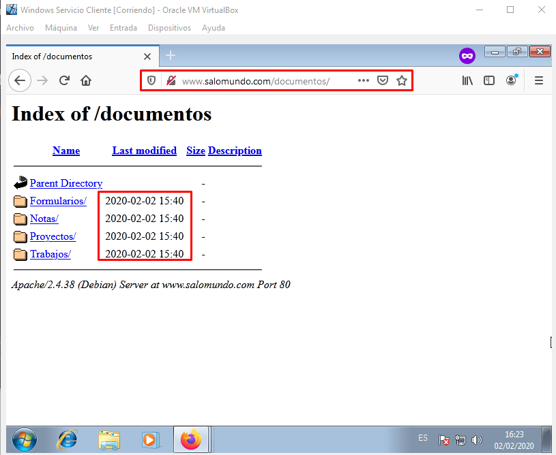Open the Formularios/ folder link

(x=58, y=201)
